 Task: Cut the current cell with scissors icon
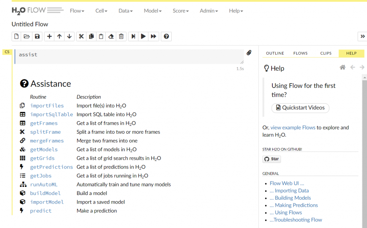click(x=81, y=36)
